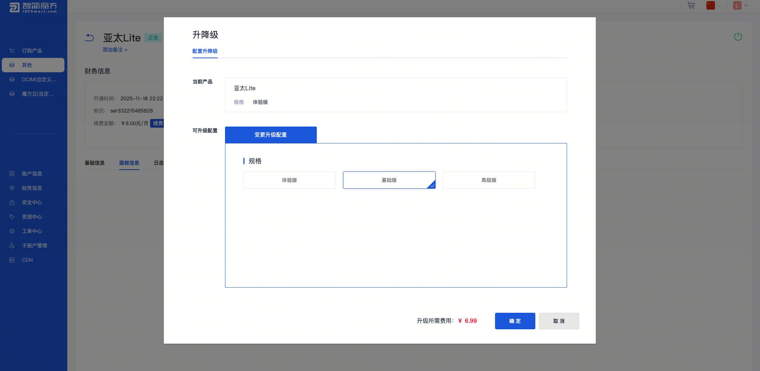Open 子账户管理 in the sidebar
Viewport: 760px width, 371px height.
(x=34, y=246)
